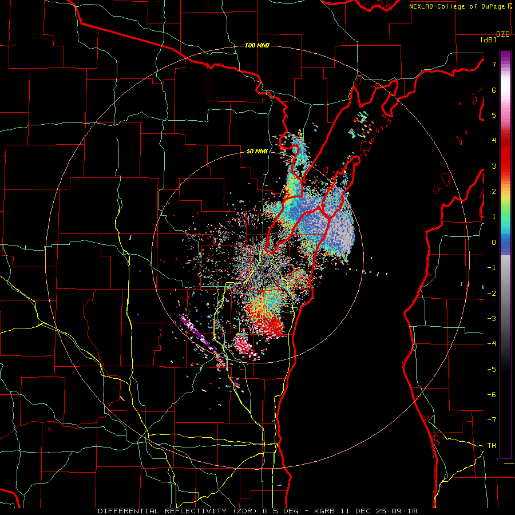Click the -2 value on color scale
Screen dimensions: 515x515
(492, 294)
